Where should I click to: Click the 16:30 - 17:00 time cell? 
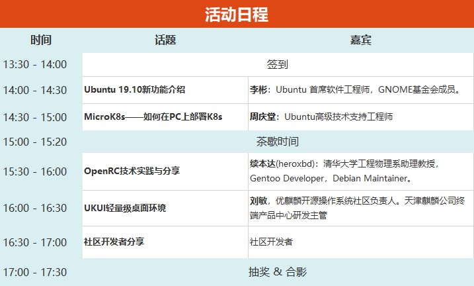pyautogui.click(x=35, y=242)
